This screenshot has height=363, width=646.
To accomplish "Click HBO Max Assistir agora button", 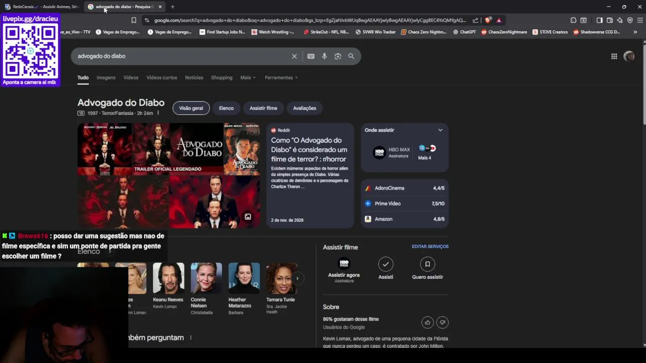I will [344, 270].
